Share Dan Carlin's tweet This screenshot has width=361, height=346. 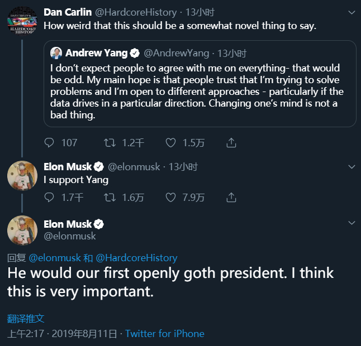(231, 143)
